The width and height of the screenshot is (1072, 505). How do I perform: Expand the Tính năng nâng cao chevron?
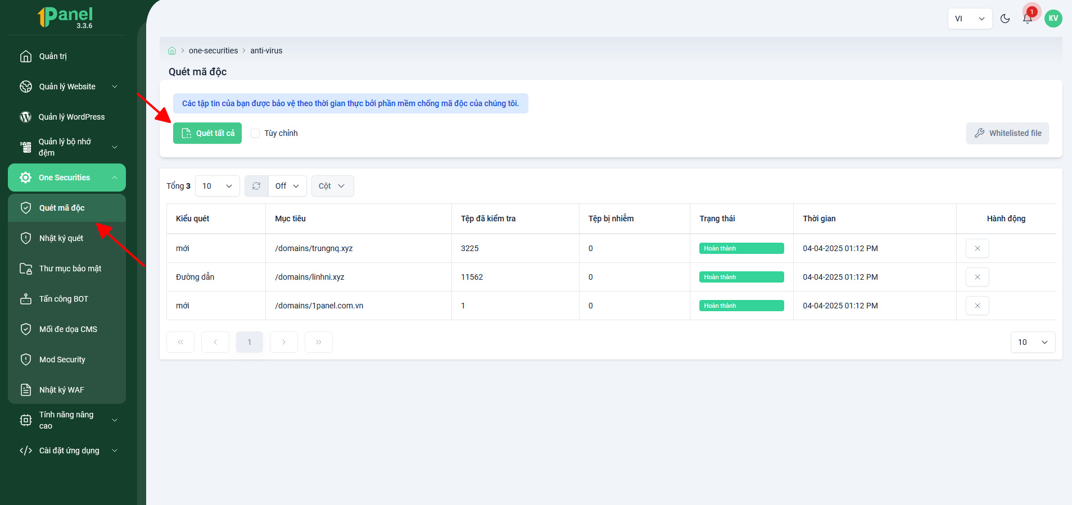coord(115,420)
